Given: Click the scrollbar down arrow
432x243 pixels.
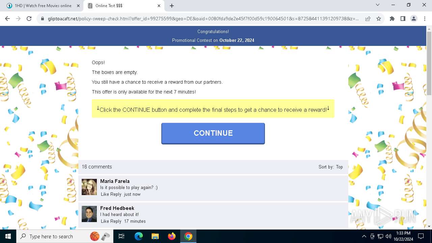Looking at the screenshot, I should pyautogui.click(x=429, y=226).
